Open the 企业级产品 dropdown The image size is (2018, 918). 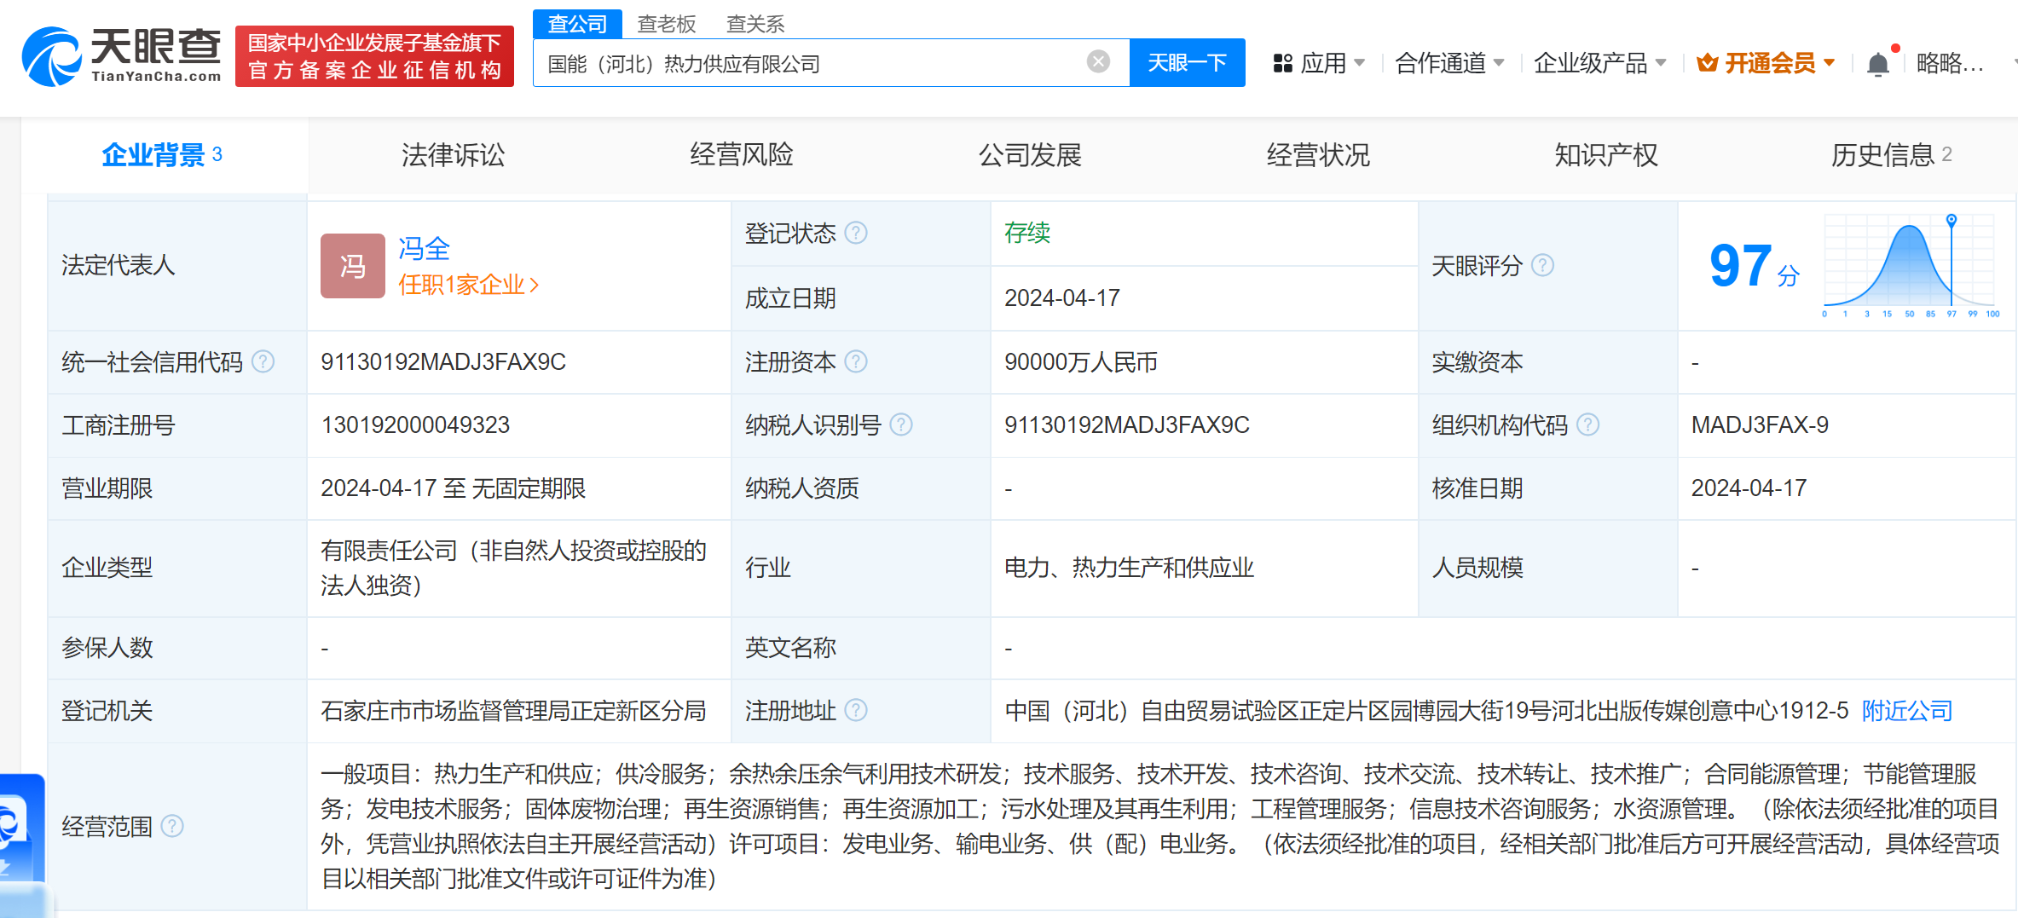[x=1599, y=63]
